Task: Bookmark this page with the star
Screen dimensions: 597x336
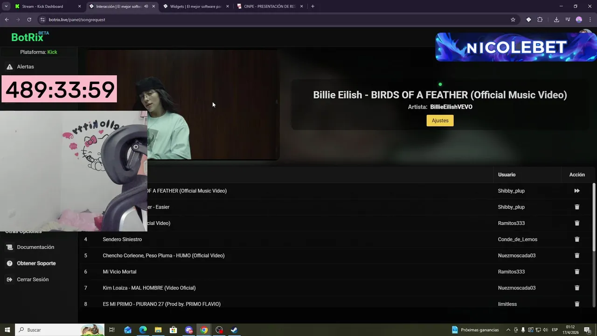Action: [513, 20]
